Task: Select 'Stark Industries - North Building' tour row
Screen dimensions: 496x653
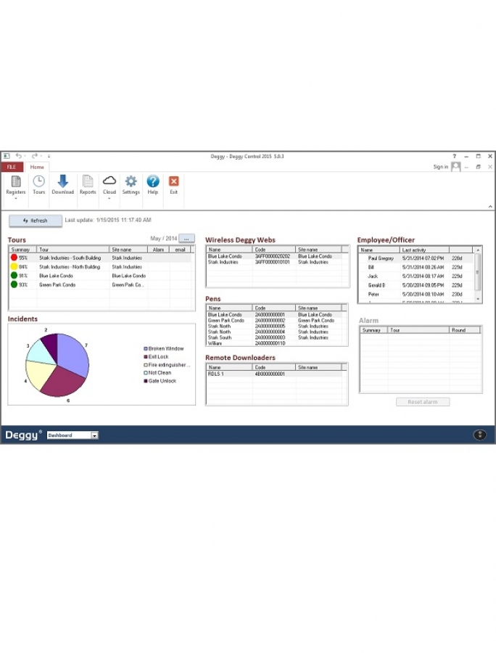Action: point(100,266)
